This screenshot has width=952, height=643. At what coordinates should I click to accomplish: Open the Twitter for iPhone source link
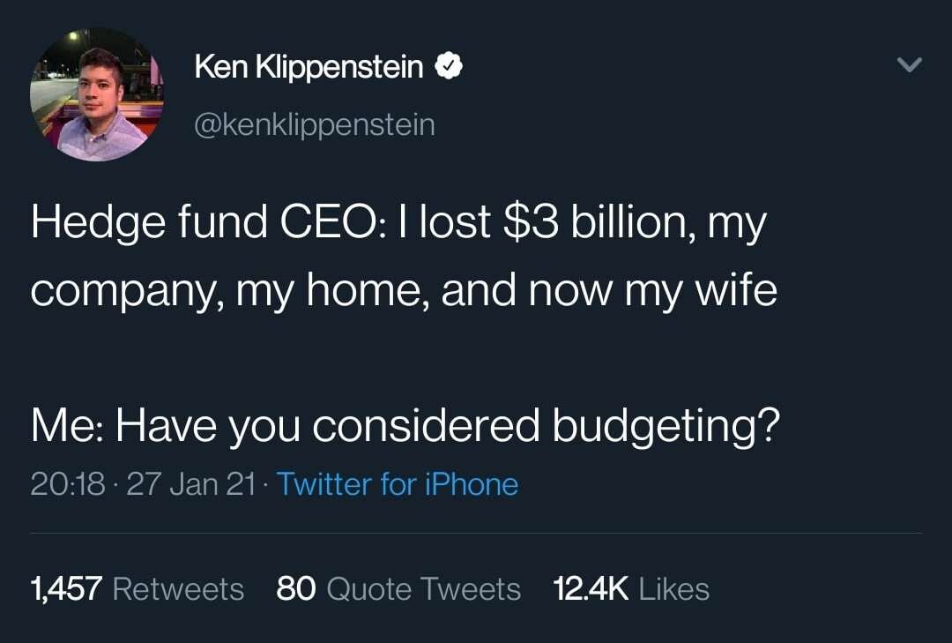coord(397,484)
